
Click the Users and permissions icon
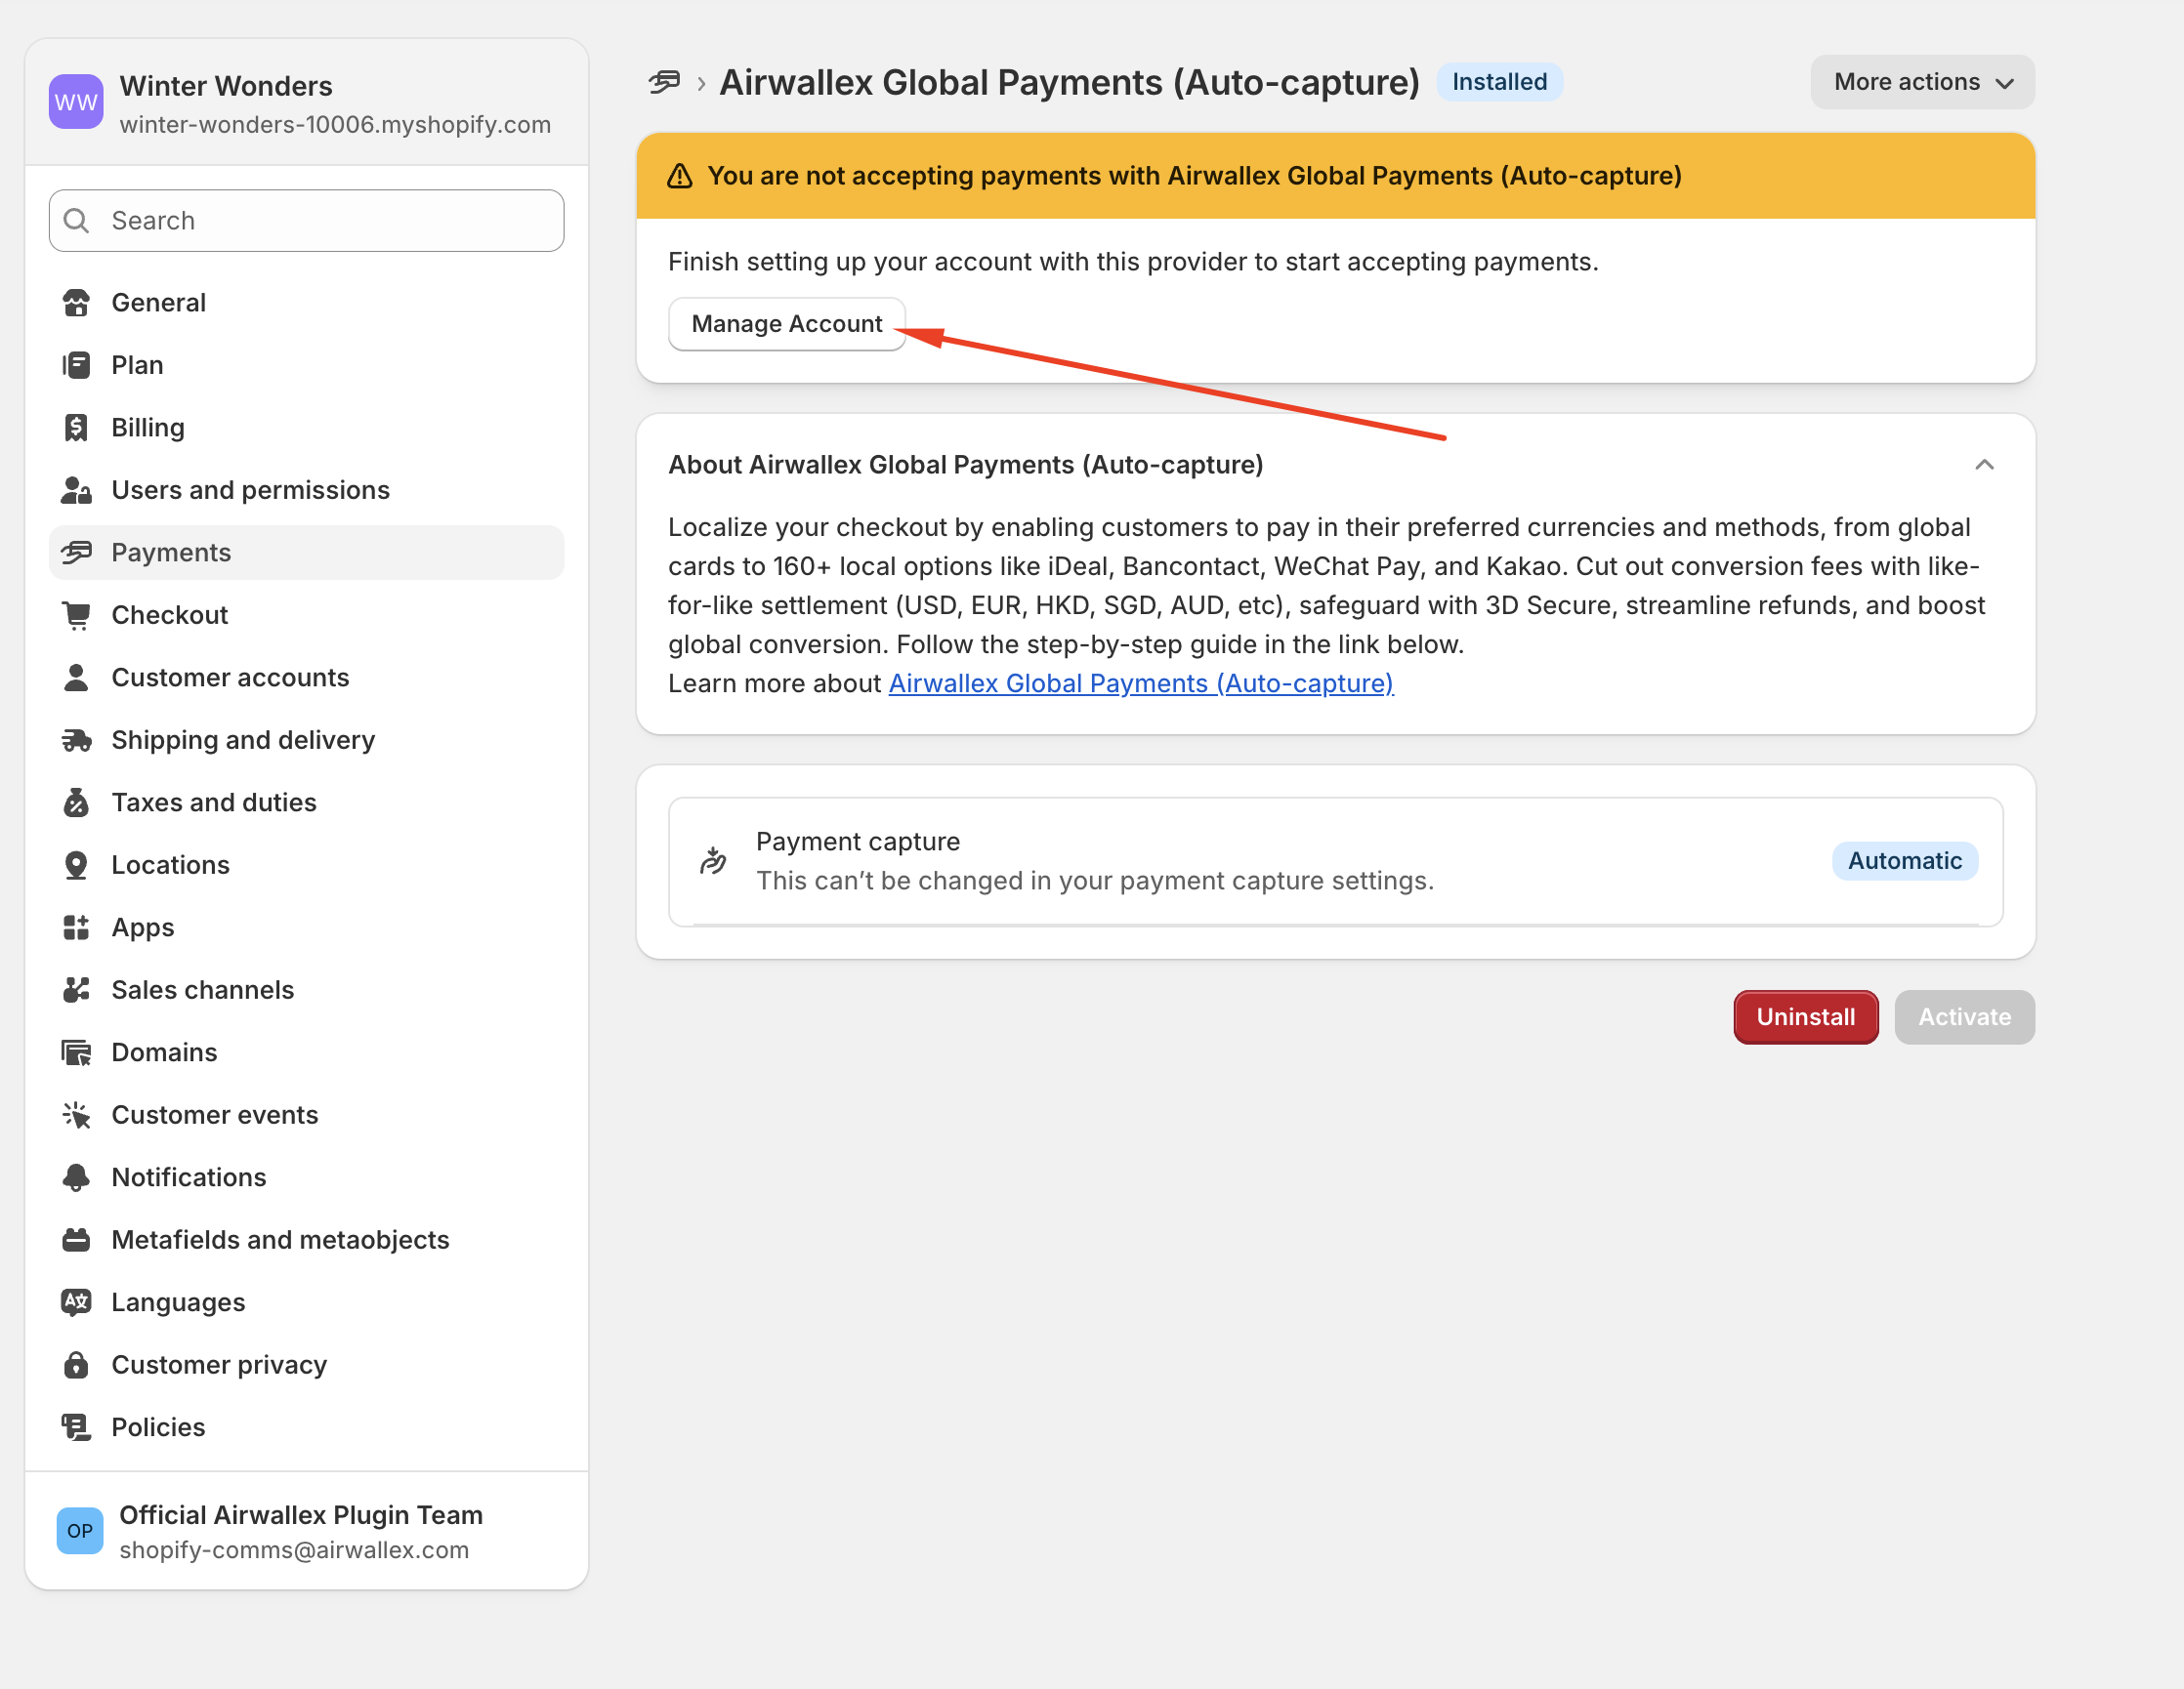pyautogui.click(x=76, y=490)
